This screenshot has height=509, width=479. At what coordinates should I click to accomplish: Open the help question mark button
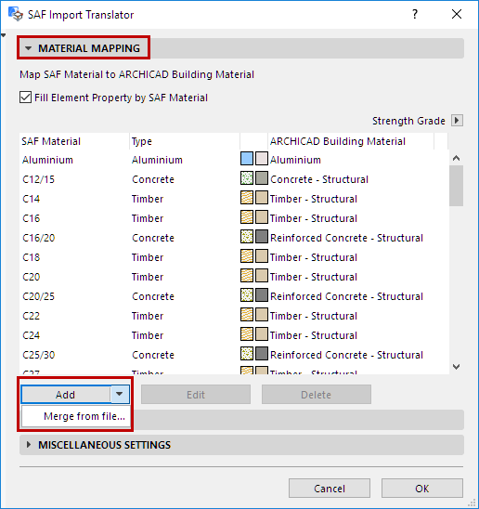[415, 14]
